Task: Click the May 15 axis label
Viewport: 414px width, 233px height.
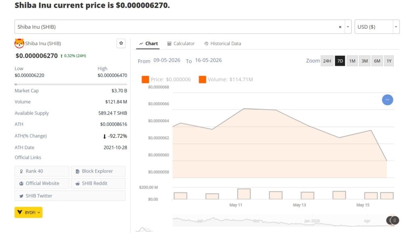Action: point(363,205)
